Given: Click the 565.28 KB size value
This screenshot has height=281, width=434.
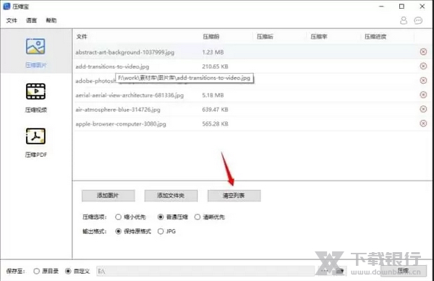Looking at the screenshot, I should point(215,124).
